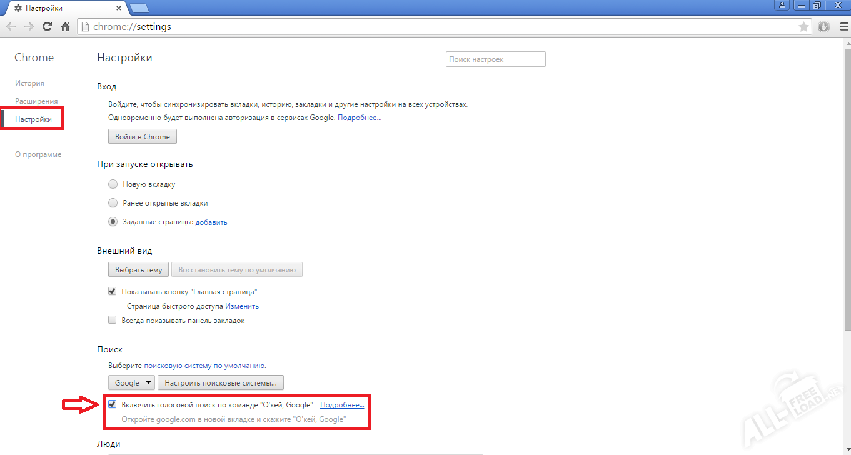This screenshot has width=851, height=455.
Task: Open the Google search engine dropdown
Action: coord(132,382)
